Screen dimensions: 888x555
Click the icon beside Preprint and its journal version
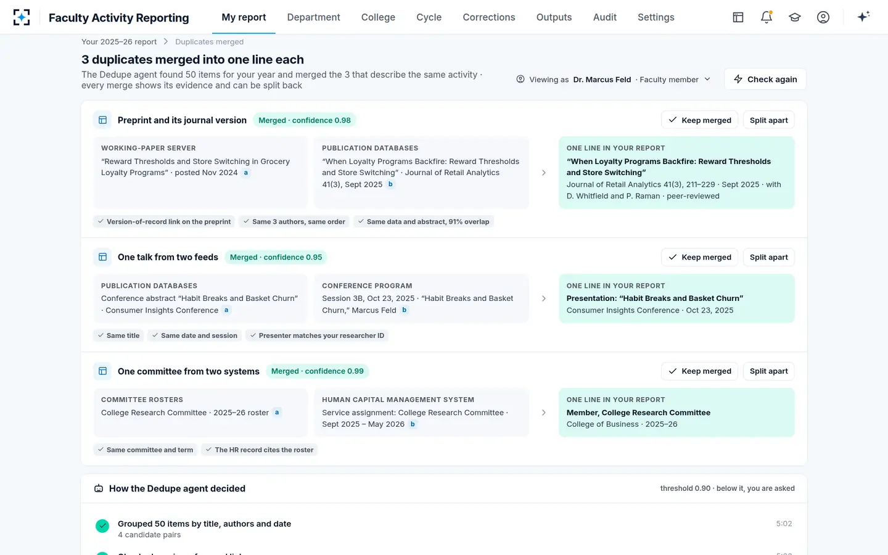pos(103,120)
